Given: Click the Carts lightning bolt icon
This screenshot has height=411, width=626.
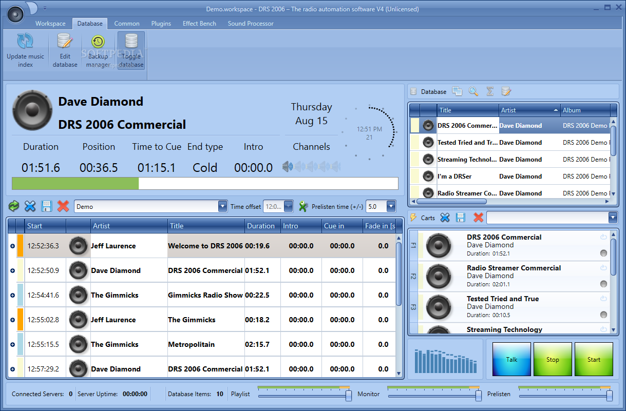Looking at the screenshot, I should (x=413, y=218).
